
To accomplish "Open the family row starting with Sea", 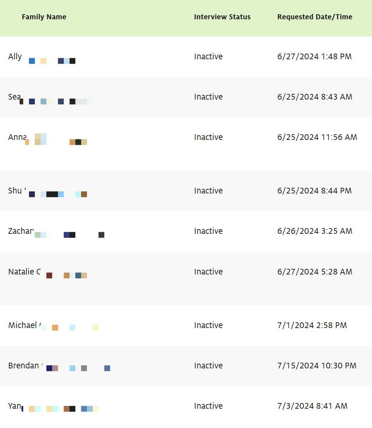I will [x=15, y=97].
